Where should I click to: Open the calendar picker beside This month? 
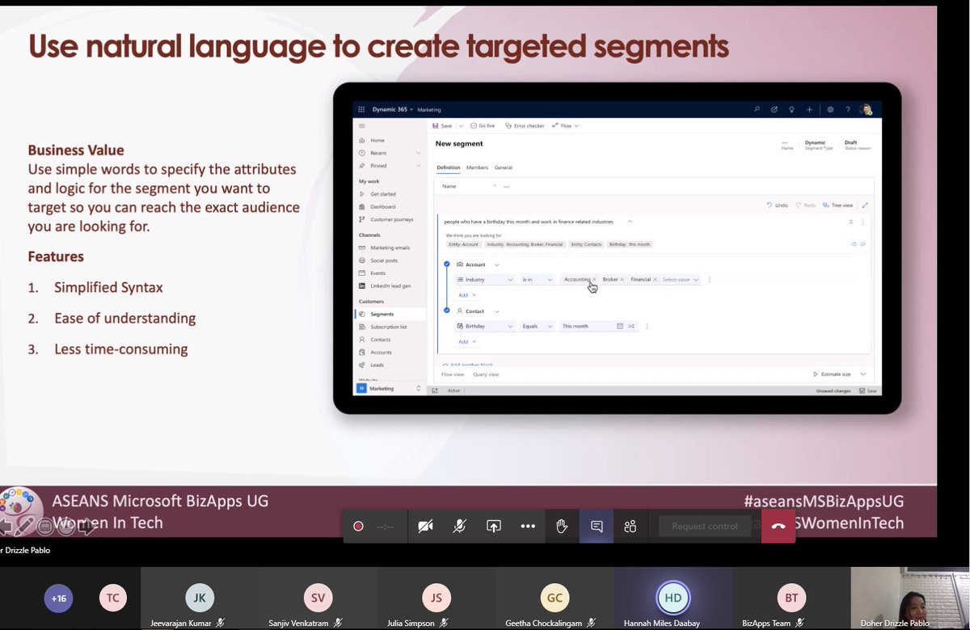click(620, 326)
